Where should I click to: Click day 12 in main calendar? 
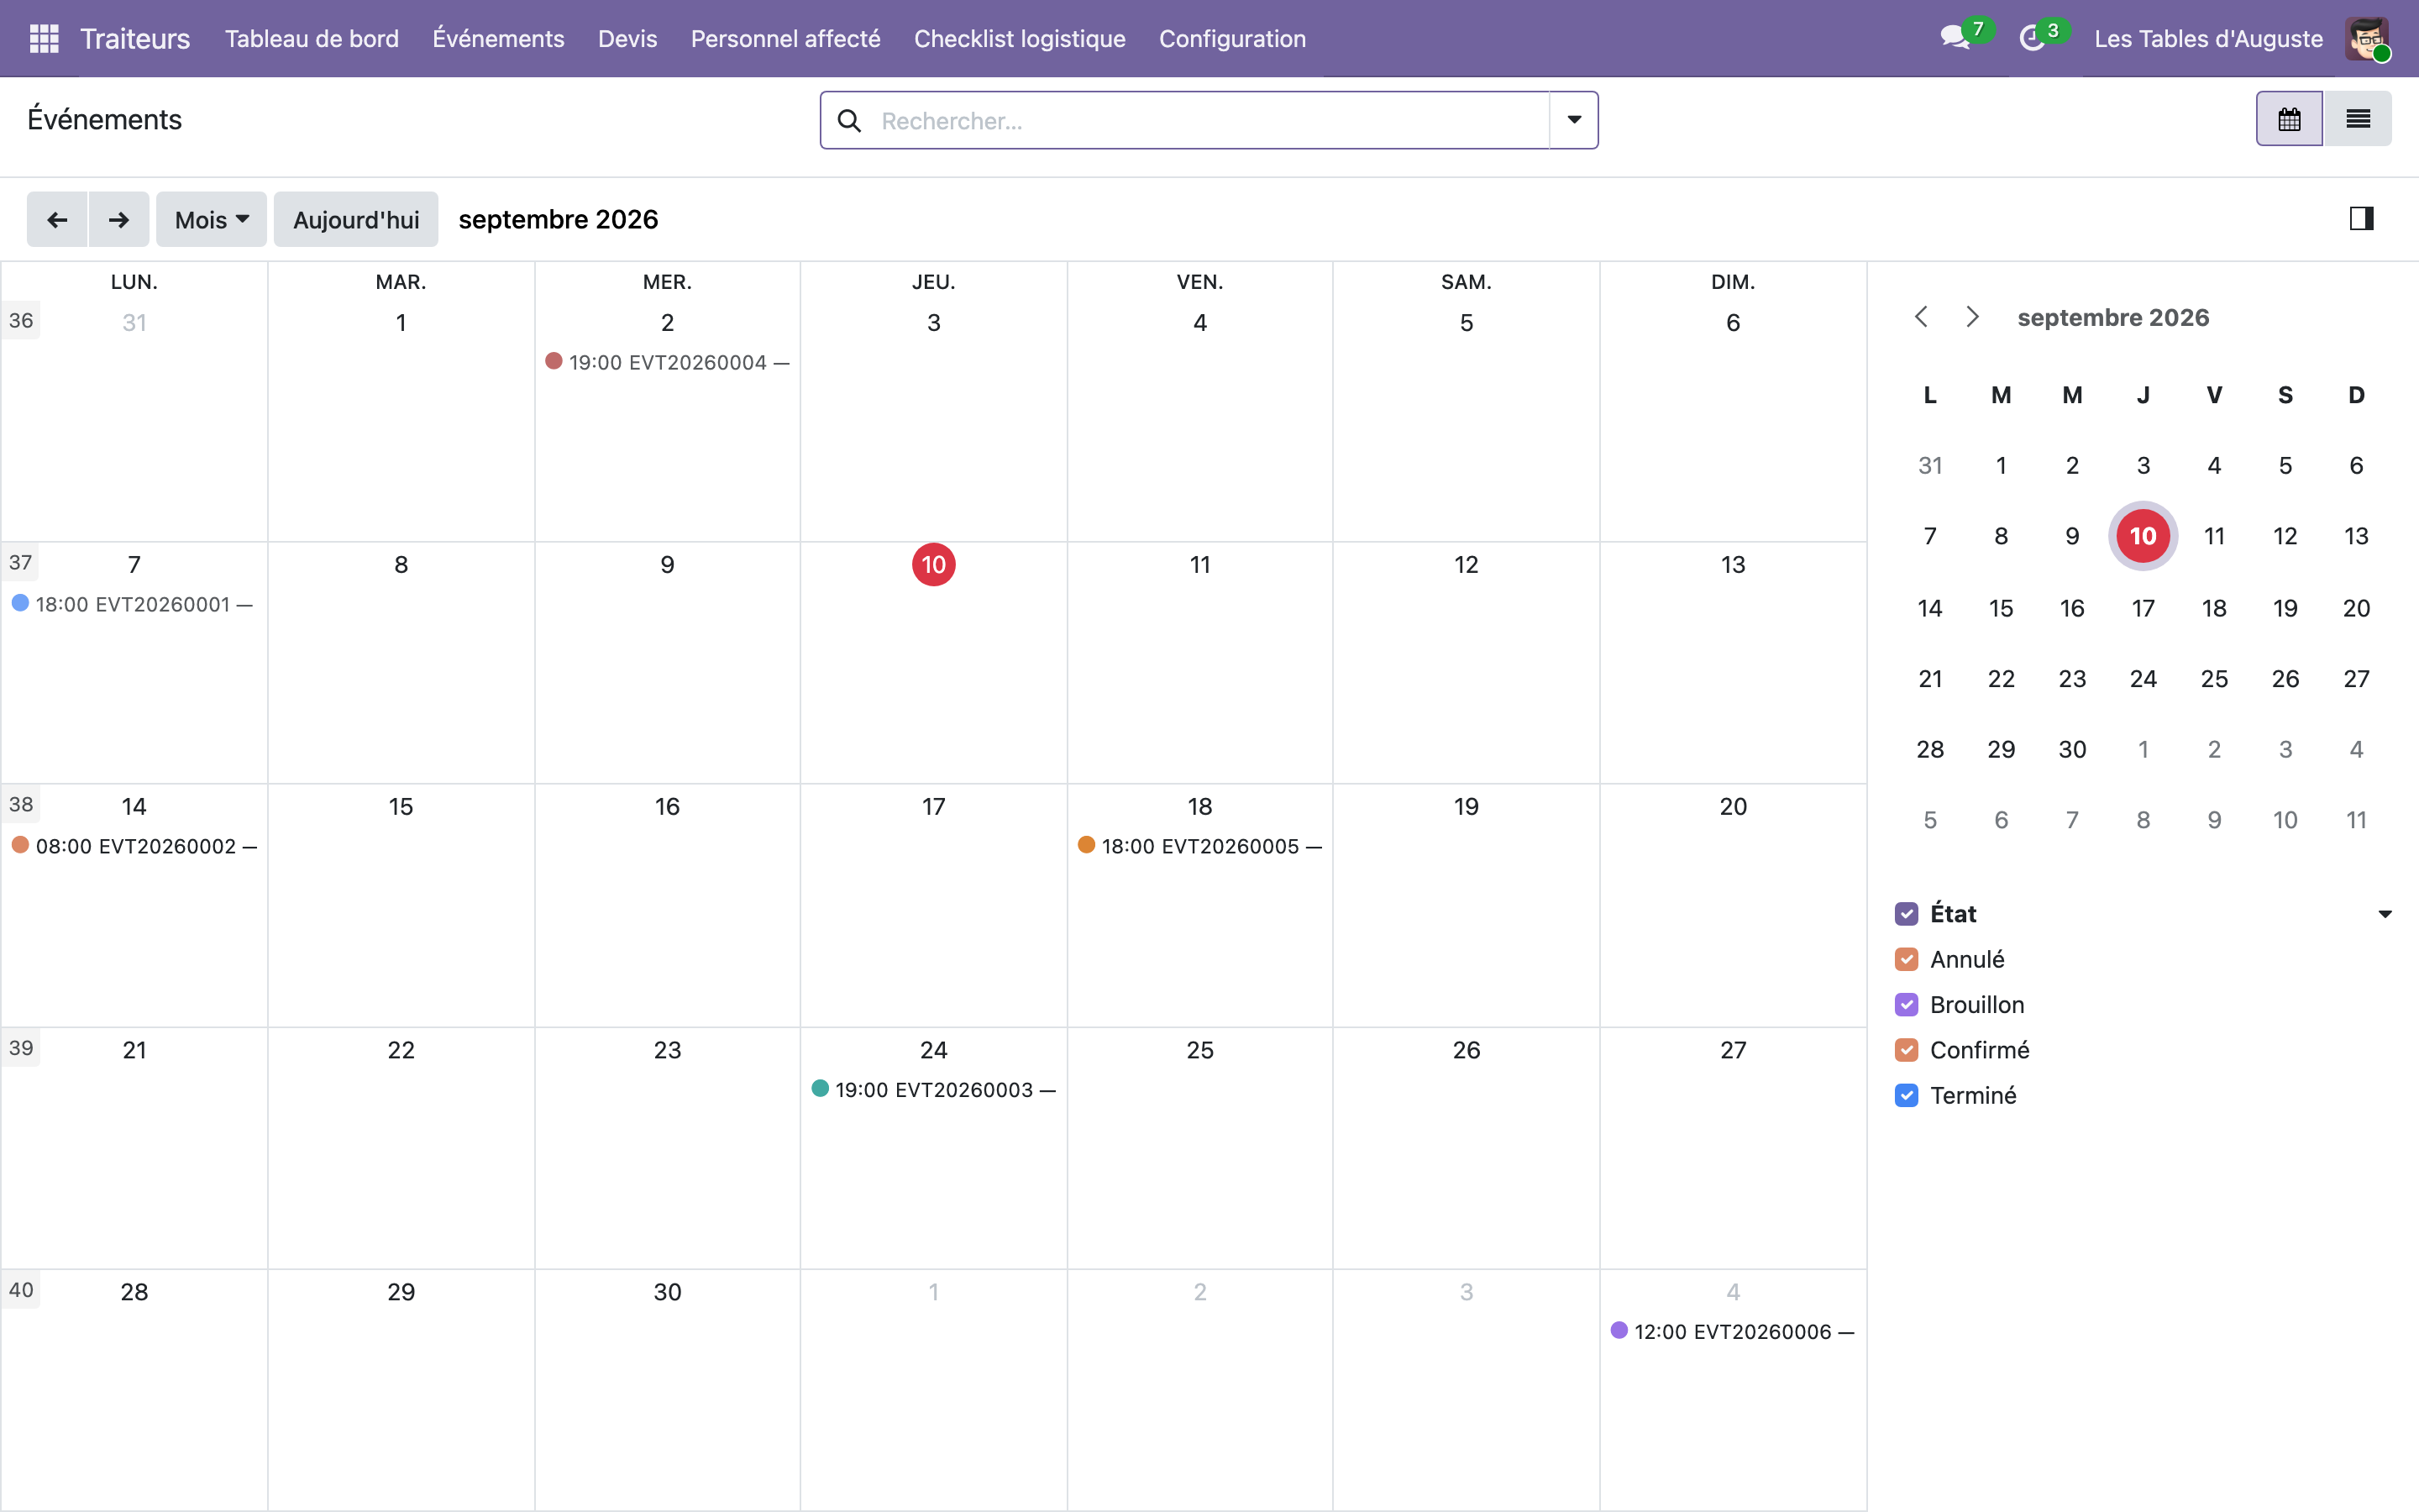[1467, 565]
